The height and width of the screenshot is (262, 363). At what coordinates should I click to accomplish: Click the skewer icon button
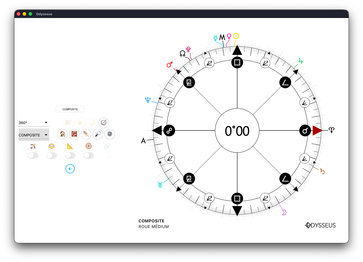86,134
